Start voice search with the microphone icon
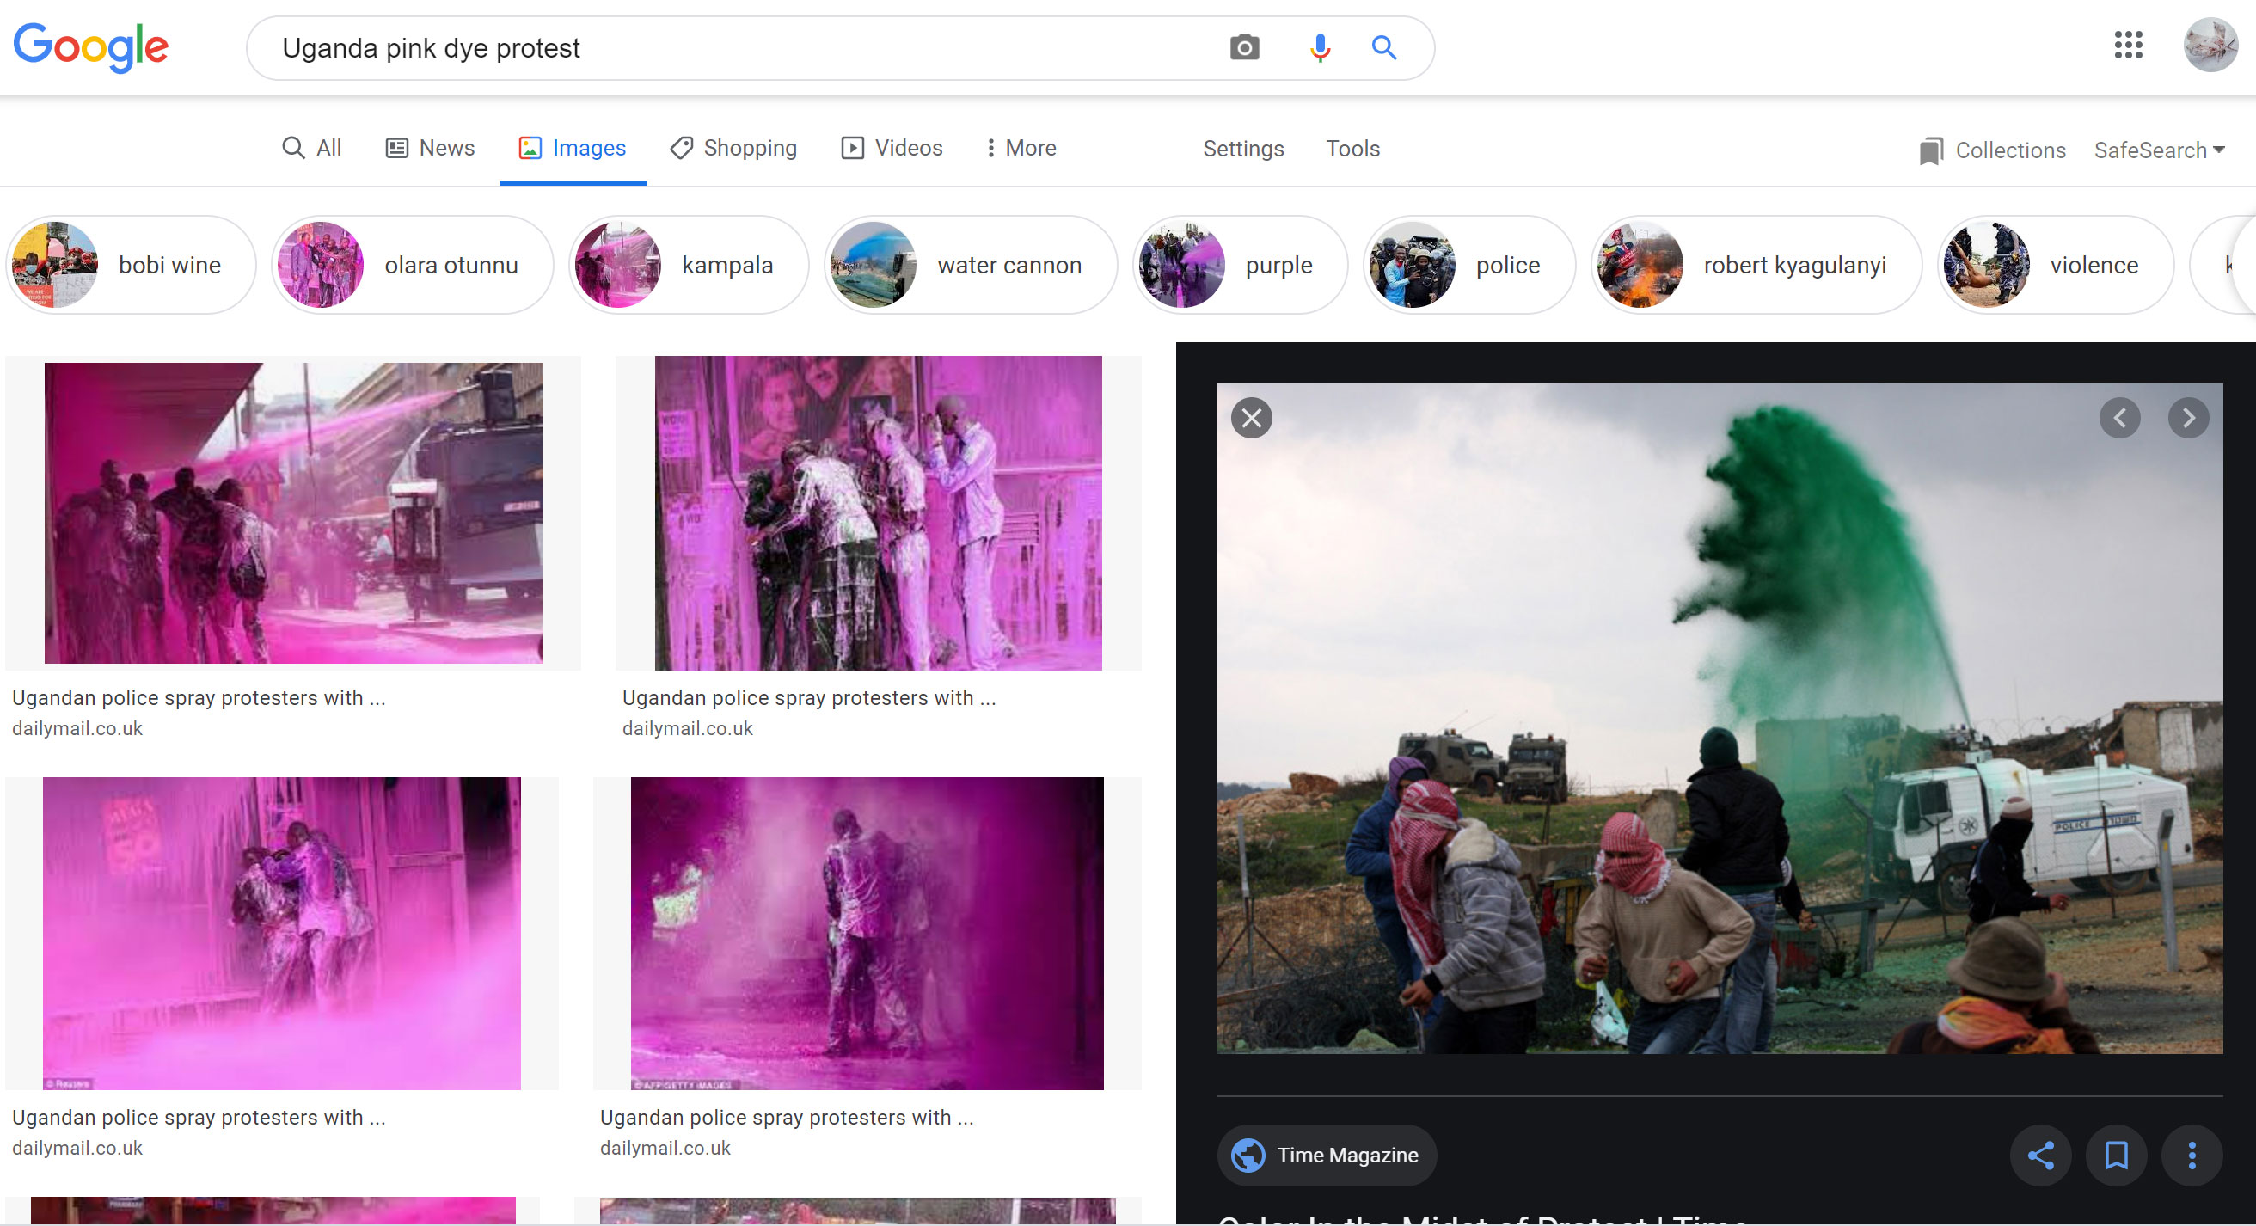 coord(1319,47)
